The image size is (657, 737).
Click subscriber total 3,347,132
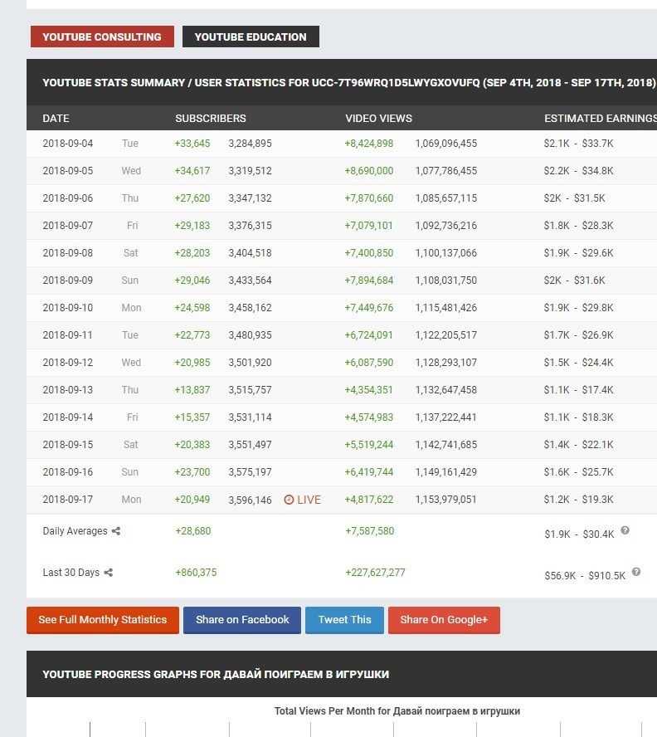click(x=250, y=198)
